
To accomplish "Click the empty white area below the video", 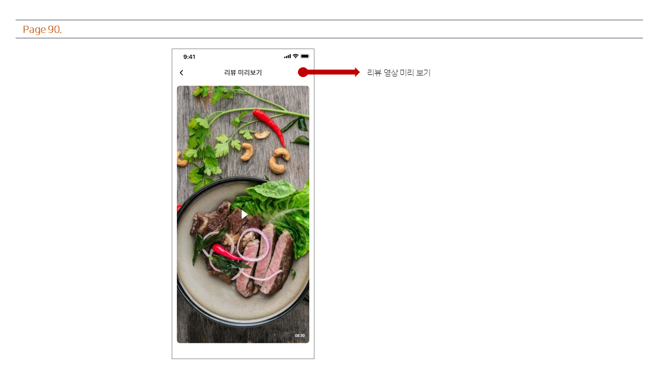I will point(243,350).
